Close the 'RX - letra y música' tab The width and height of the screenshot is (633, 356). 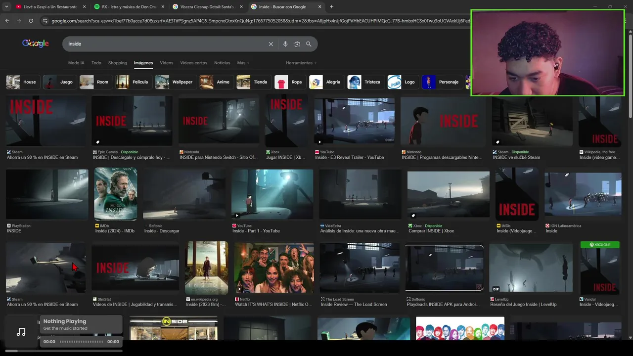163,7
